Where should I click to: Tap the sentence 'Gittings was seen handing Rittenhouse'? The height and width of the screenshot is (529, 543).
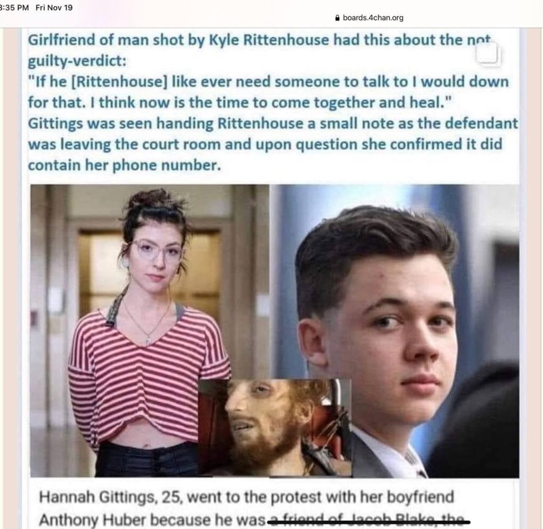273,123
